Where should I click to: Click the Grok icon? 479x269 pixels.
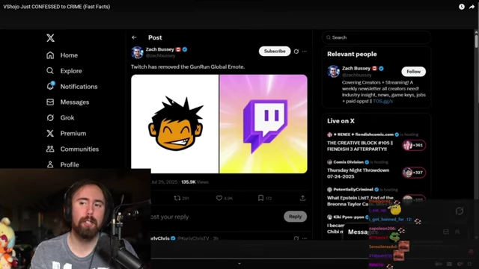[50, 117]
